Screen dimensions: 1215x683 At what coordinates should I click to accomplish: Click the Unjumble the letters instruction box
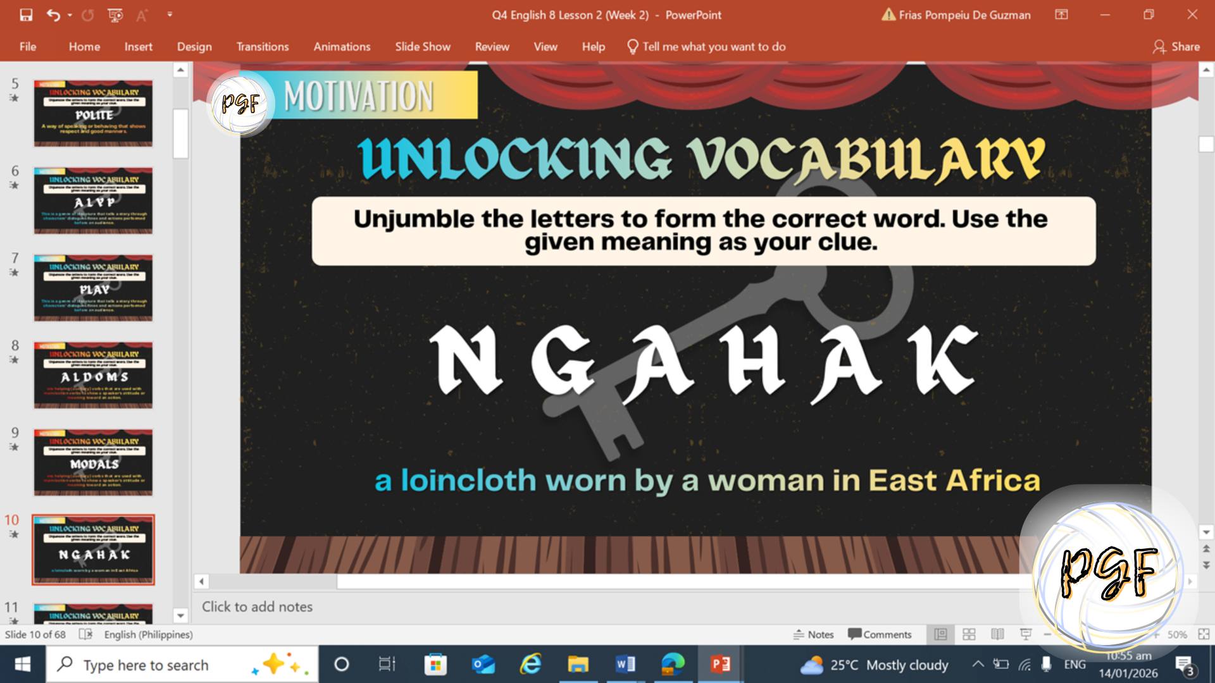click(x=703, y=230)
